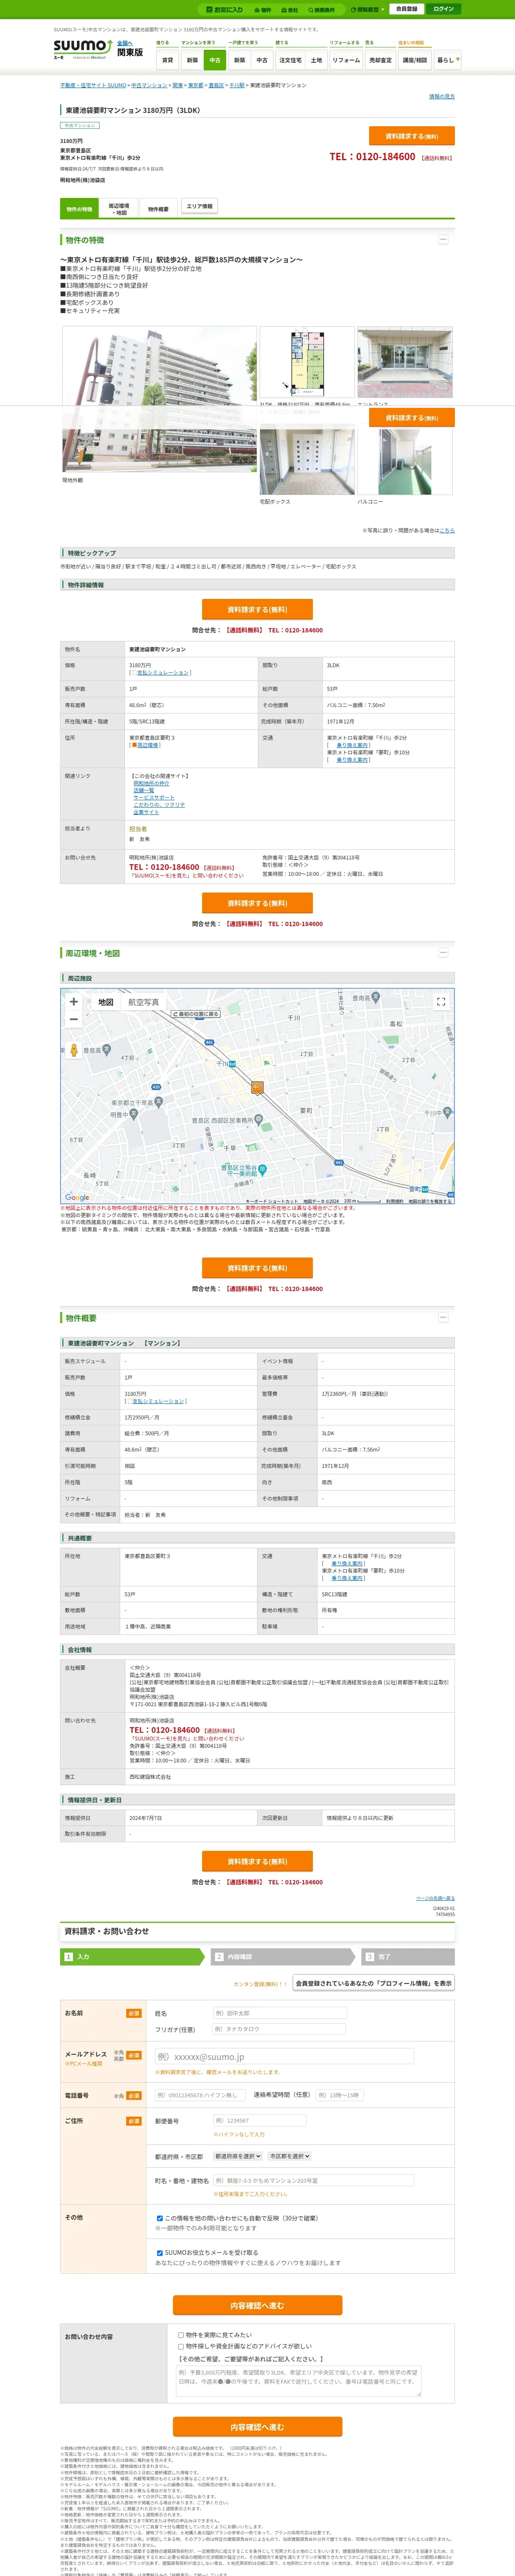Open the 情報の見方 link
This screenshot has width=515, height=2576.
tap(441, 97)
